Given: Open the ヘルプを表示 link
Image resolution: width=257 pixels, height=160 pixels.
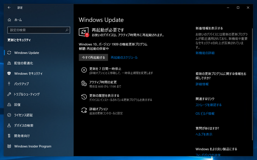Looking at the screenshot, I should (x=204, y=134).
